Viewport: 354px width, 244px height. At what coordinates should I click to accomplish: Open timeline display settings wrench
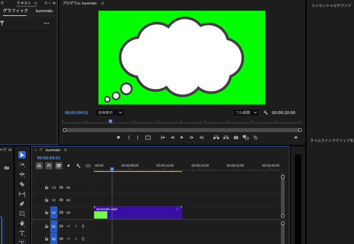[78, 166]
